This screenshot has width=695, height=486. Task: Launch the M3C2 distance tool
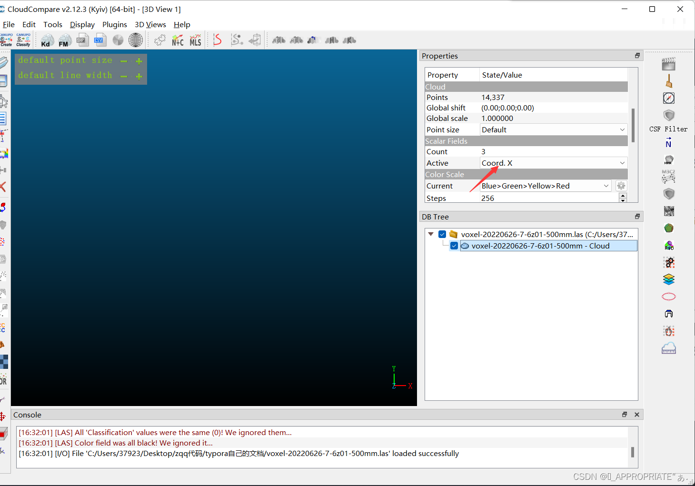click(x=669, y=177)
